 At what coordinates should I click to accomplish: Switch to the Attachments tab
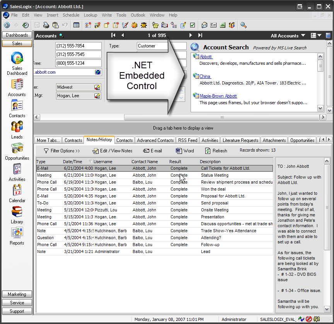point(274,140)
